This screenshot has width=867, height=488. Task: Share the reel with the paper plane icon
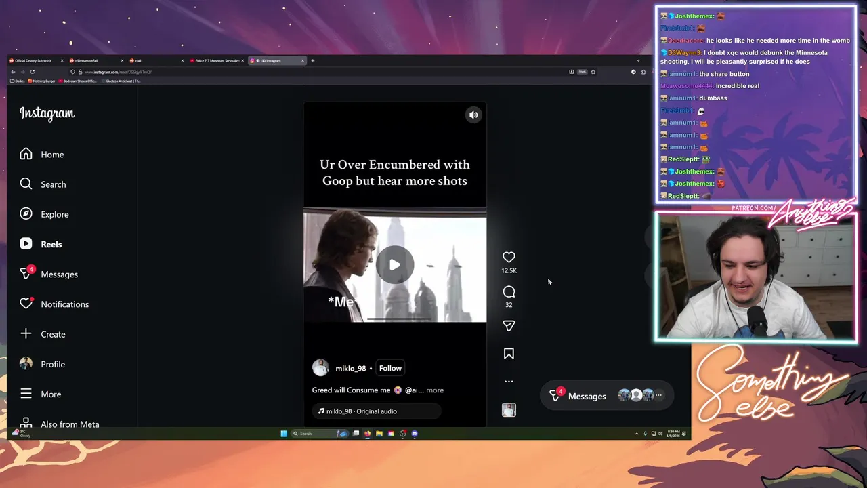509,326
